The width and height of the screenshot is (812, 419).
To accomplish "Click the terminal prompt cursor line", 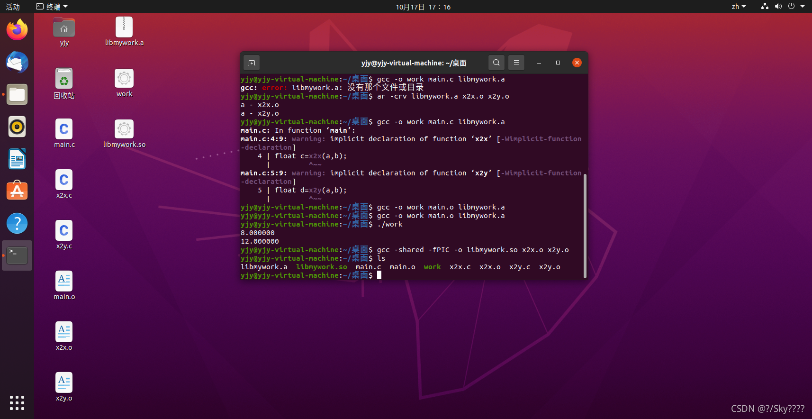I will (311, 275).
